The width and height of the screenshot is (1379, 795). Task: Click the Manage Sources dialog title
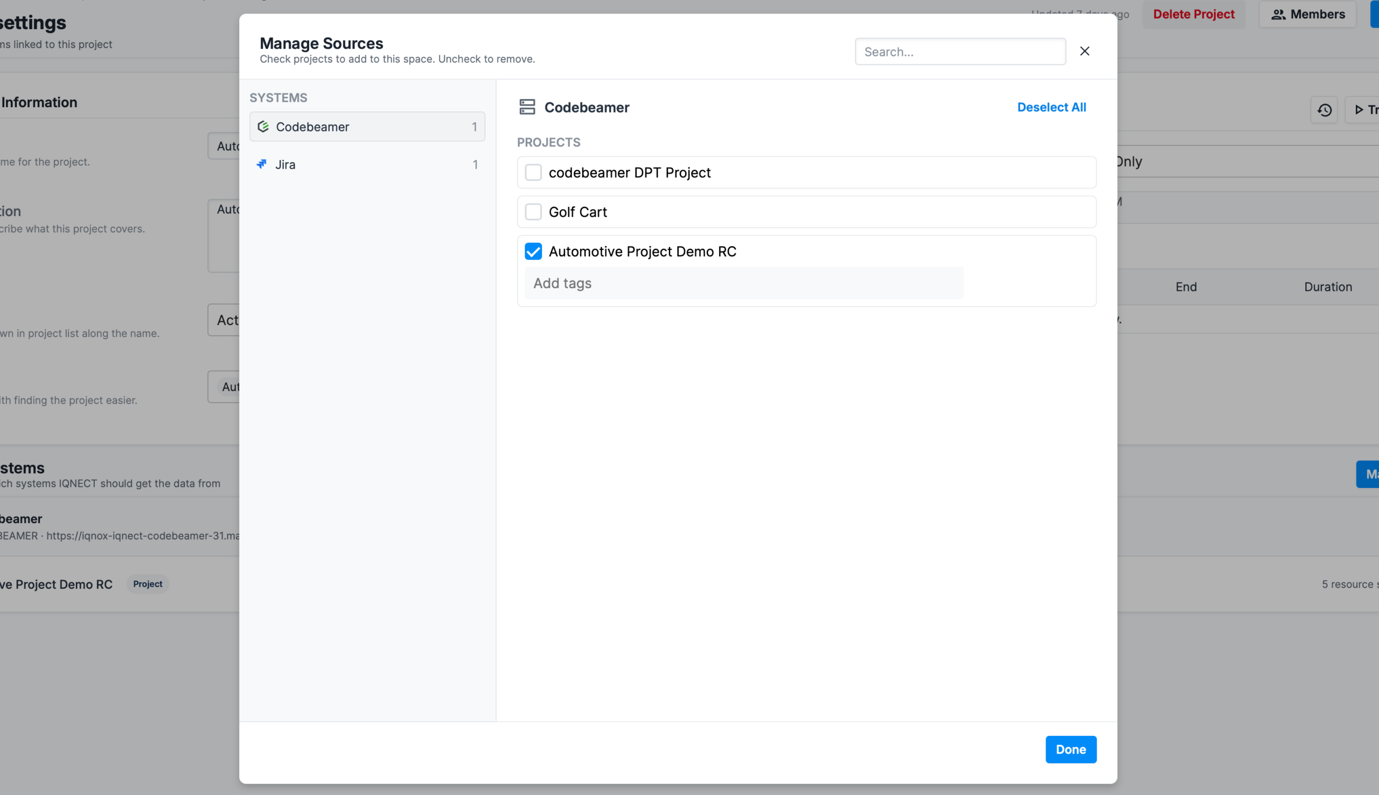click(x=322, y=43)
